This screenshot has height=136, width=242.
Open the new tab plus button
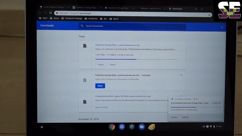pos(202,9)
